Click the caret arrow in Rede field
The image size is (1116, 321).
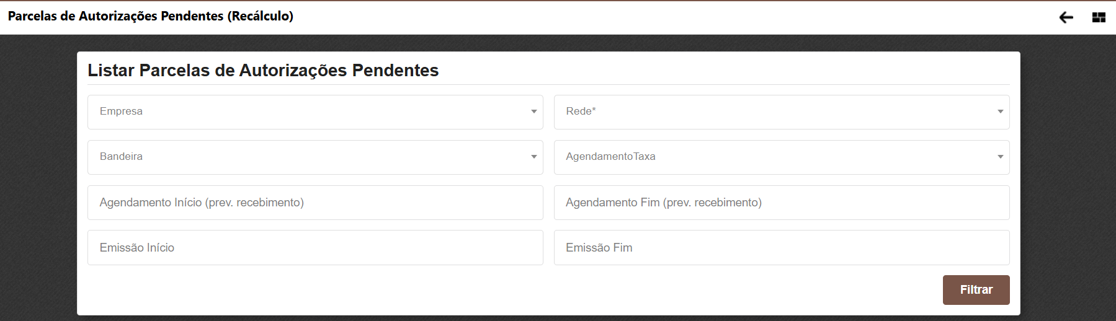(x=1000, y=112)
